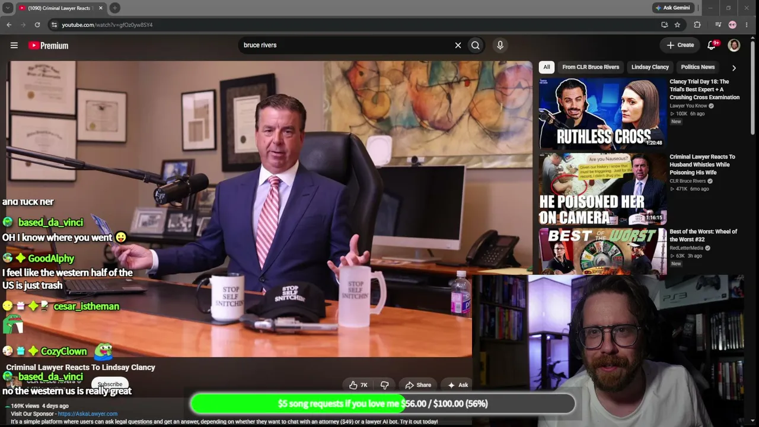Dislike the video with thumbs down
This screenshot has width=759, height=427.
point(384,385)
